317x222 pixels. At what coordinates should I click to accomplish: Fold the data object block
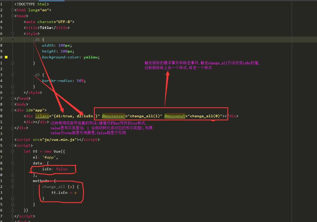click(x=12, y=163)
